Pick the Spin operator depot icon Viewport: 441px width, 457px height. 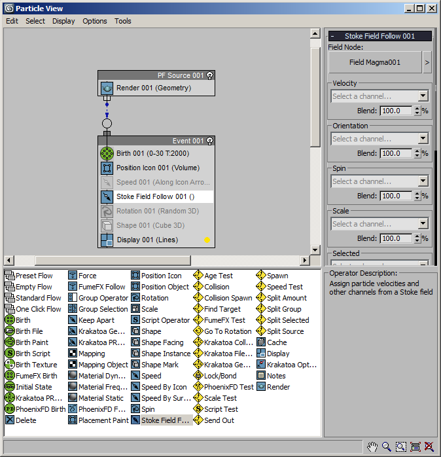click(135, 409)
